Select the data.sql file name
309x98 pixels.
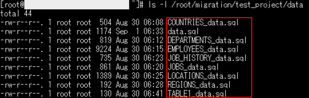(x=183, y=31)
